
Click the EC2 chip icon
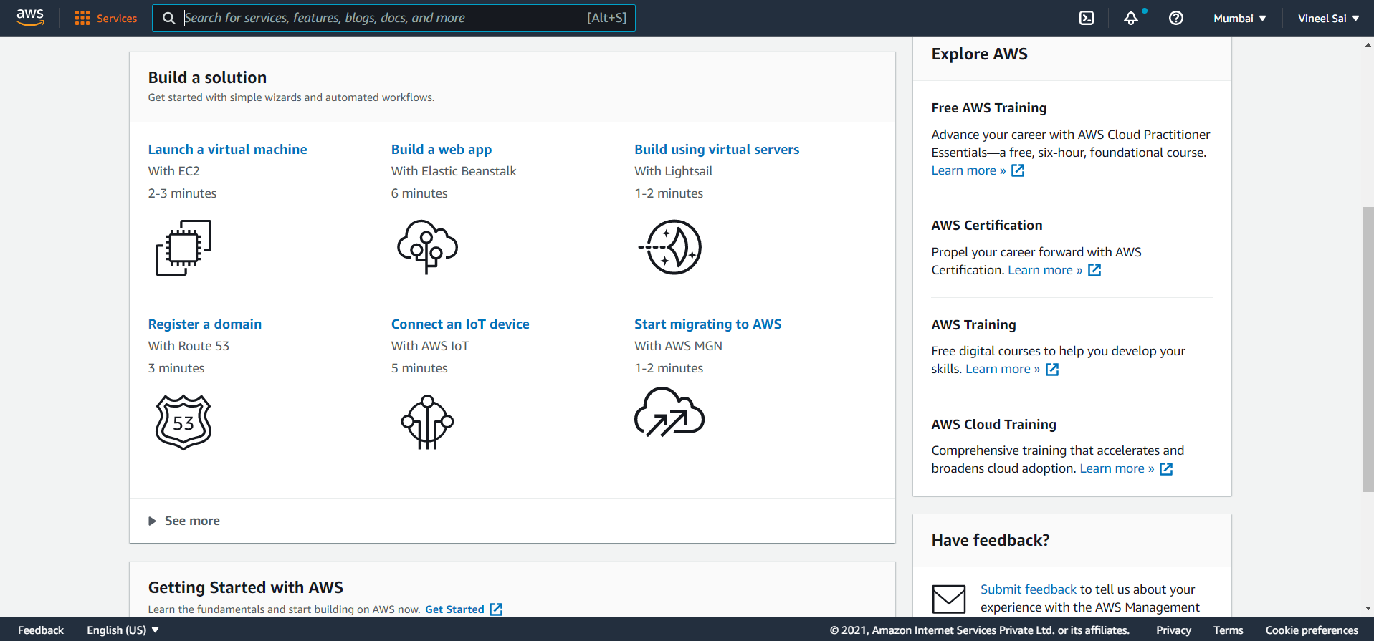click(x=183, y=248)
